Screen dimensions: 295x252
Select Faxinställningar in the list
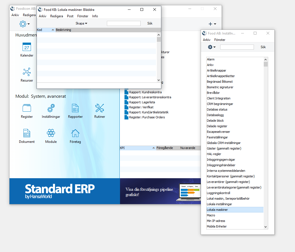235,137
